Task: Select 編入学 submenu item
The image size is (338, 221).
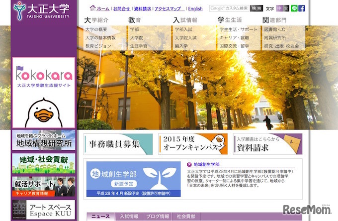Action: [x=181, y=46]
